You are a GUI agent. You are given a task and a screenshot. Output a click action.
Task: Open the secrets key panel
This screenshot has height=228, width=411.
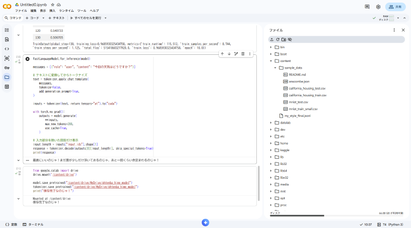click(7, 68)
